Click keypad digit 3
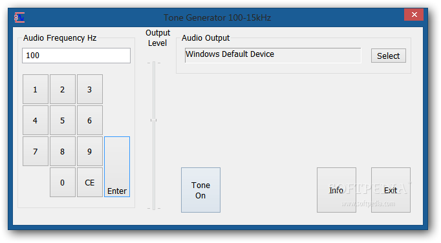Screen dimensions: 441x243 90,89
